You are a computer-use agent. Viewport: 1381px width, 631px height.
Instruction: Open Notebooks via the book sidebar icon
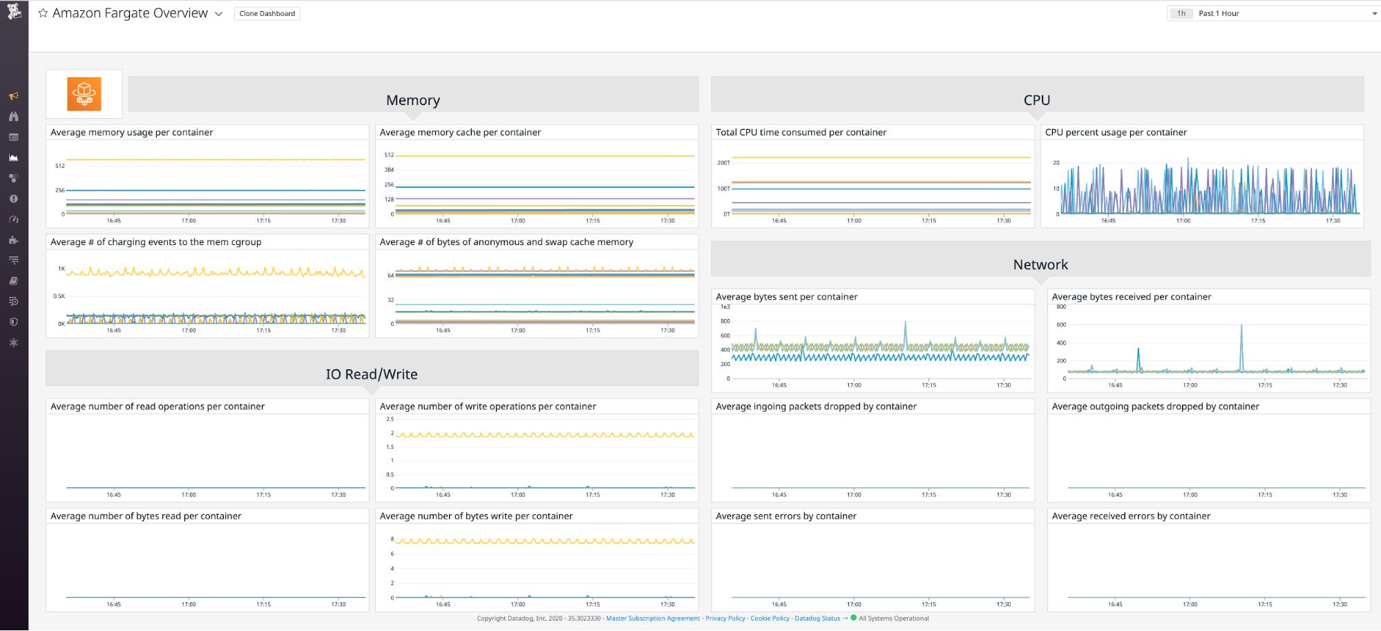[x=13, y=281]
